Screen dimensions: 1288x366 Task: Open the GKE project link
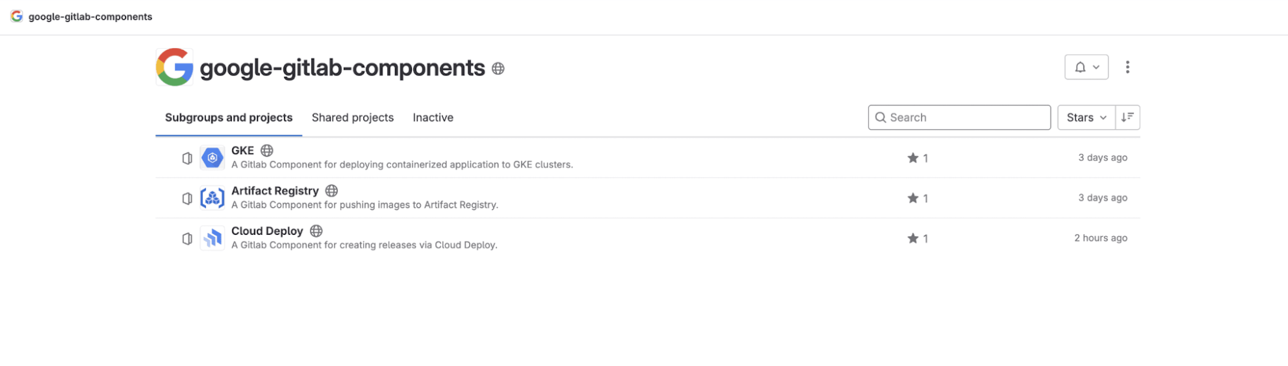(x=242, y=150)
